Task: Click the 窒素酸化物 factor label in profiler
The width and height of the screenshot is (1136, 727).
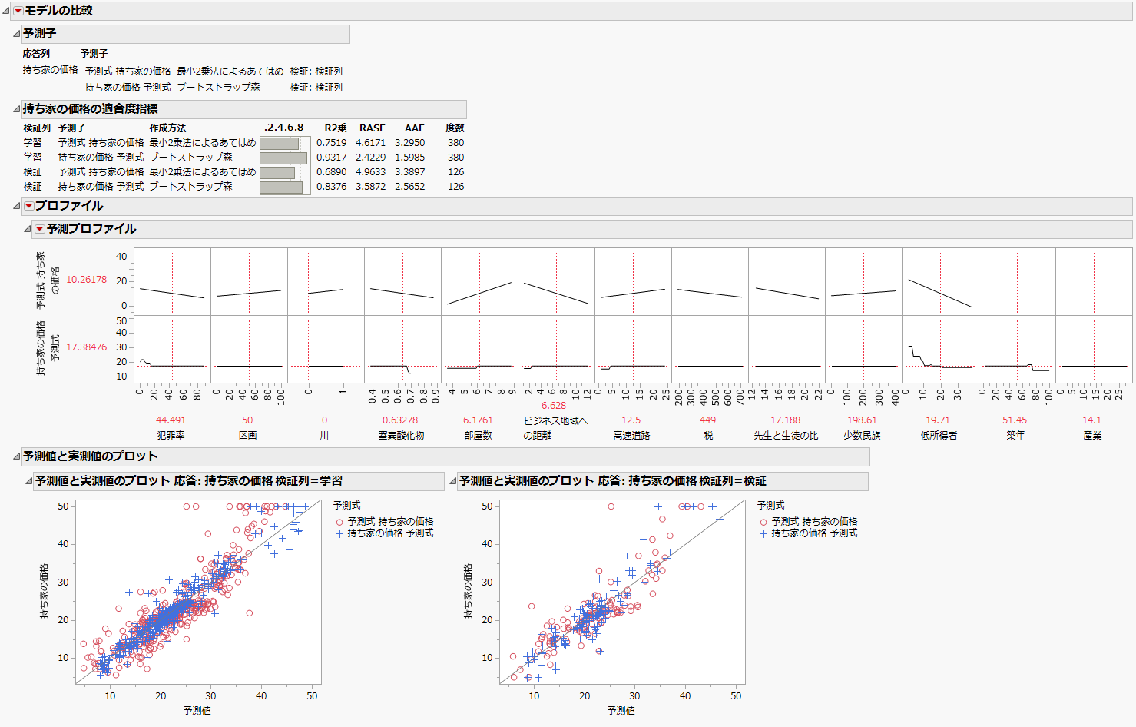Action: click(x=401, y=436)
